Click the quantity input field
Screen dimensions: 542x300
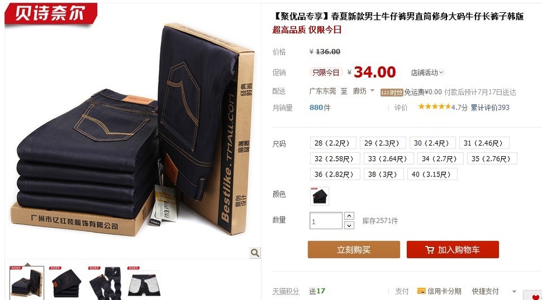[x=326, y=221]
